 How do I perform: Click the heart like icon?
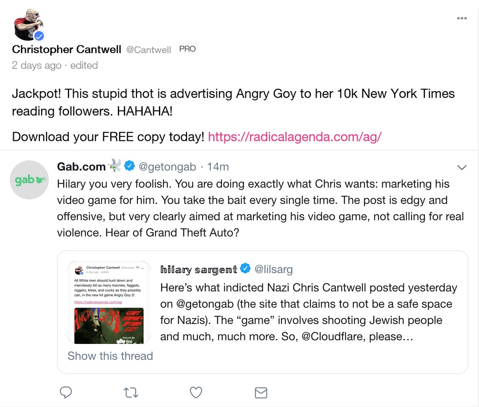(196, 392)
